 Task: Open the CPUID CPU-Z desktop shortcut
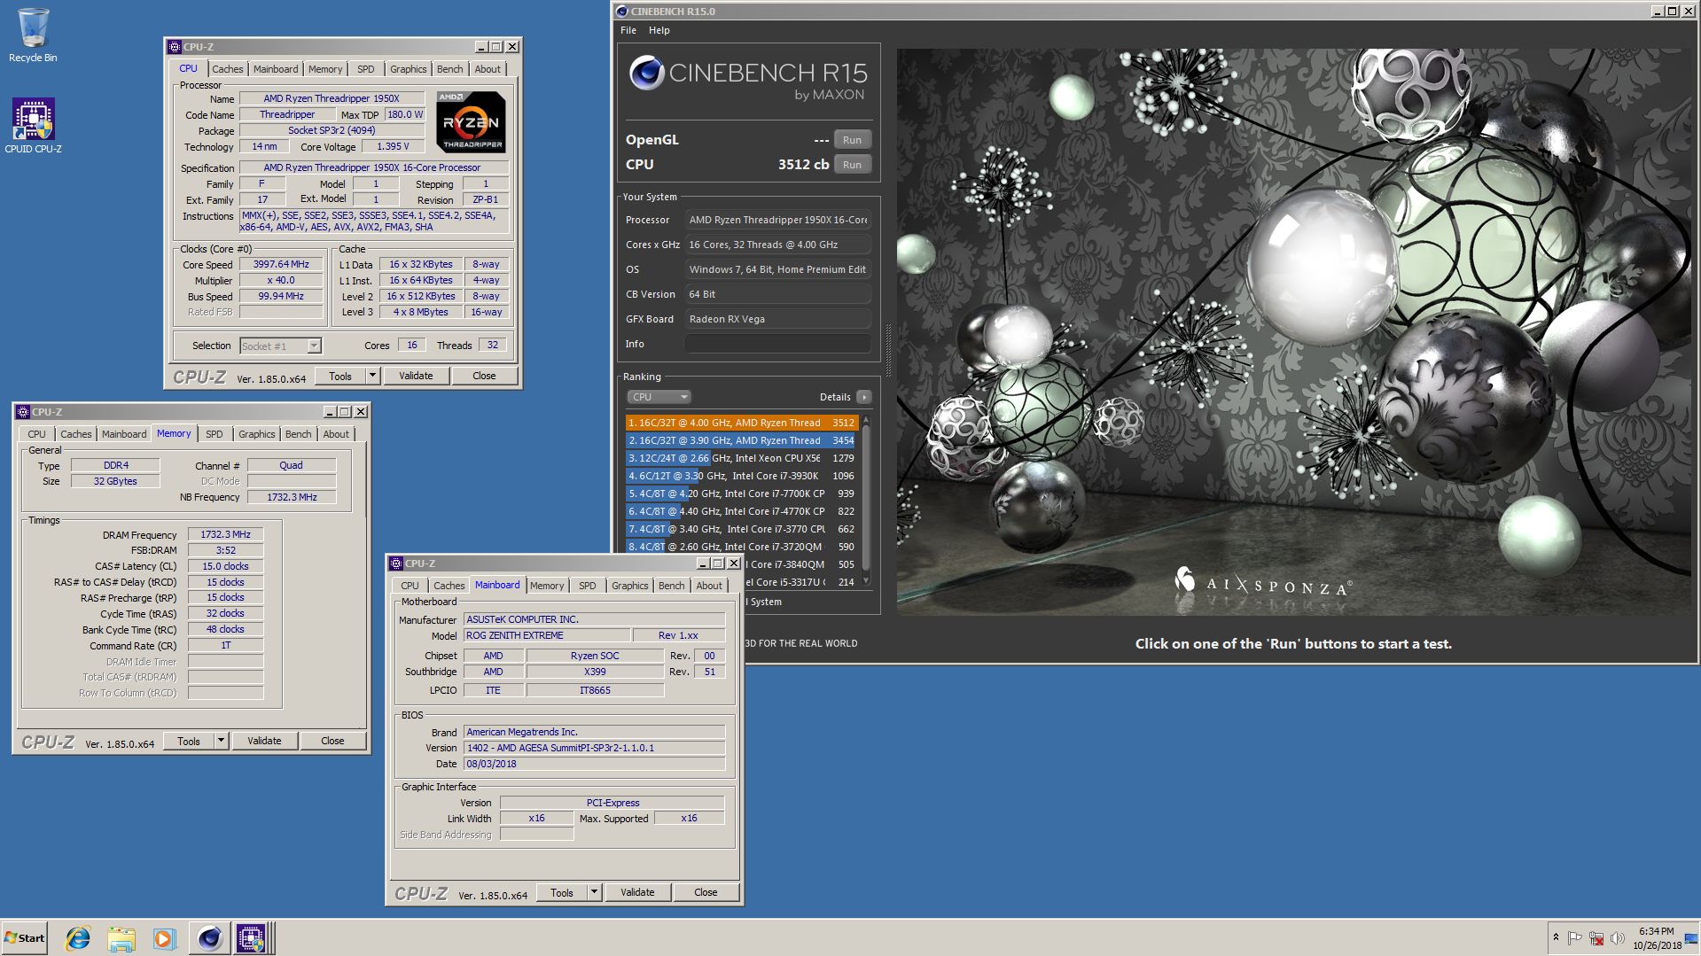pyautogui.click(x=33, y=126)
